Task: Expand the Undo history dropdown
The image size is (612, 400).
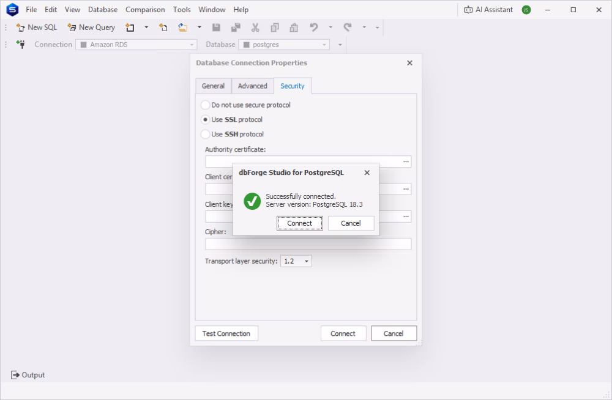Action: coord(330,28)
